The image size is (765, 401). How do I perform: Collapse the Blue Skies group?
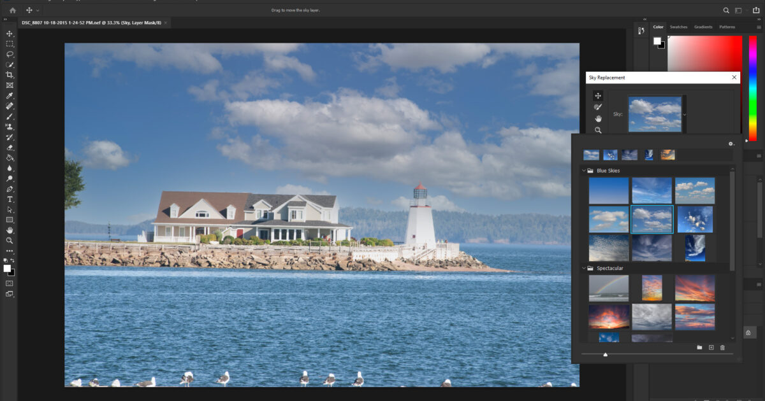pyautogui.click(x=584, y=170)
